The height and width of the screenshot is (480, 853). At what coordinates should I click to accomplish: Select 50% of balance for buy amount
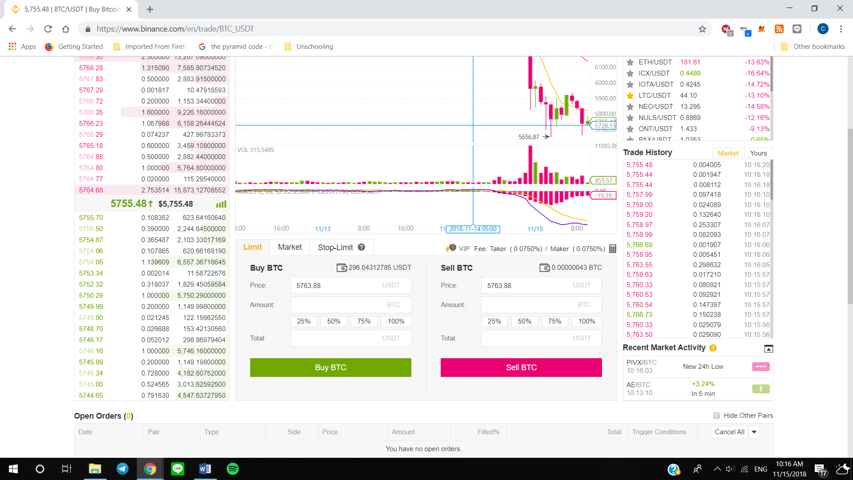pos(334,321)
